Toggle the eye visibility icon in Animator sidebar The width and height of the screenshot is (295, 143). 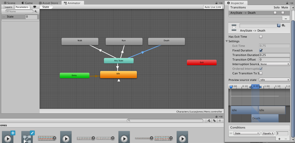(x=35, y=7)
